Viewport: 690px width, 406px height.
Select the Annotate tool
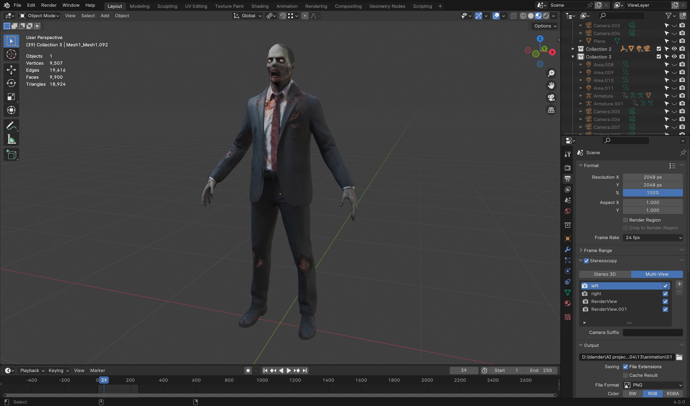pos(11,126)
